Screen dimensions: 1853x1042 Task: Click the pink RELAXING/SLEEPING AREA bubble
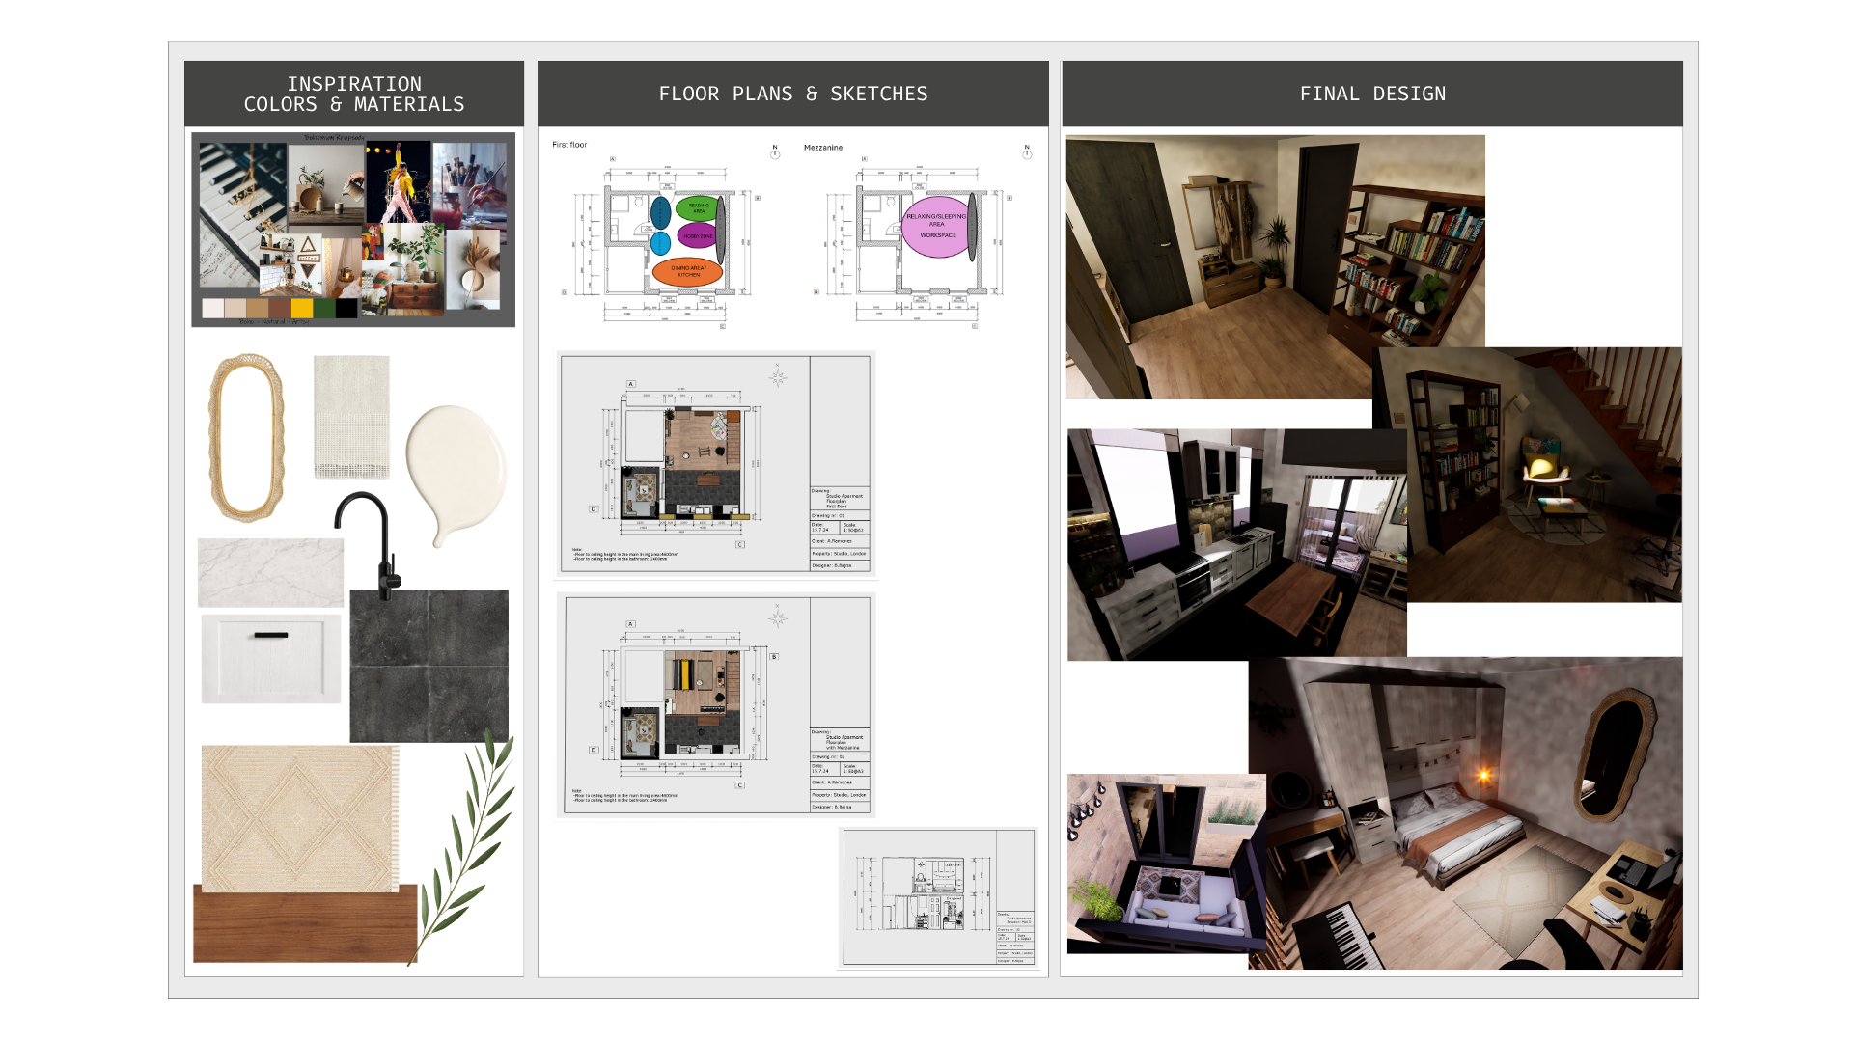[x=937, y=227]
